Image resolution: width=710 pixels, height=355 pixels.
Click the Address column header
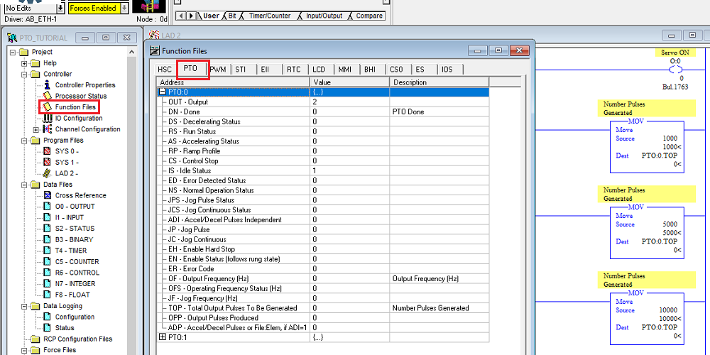233,82
